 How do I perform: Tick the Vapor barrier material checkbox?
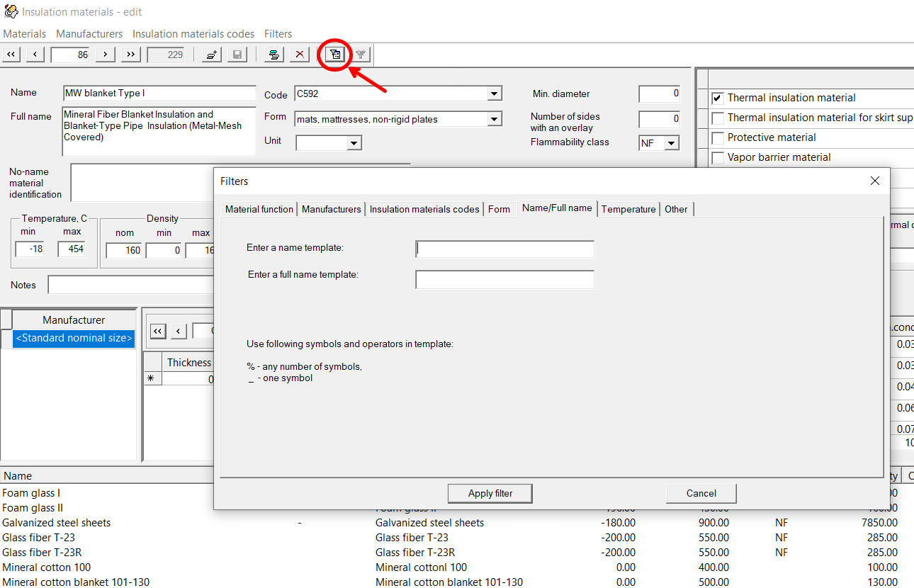(x=718, y=157)
